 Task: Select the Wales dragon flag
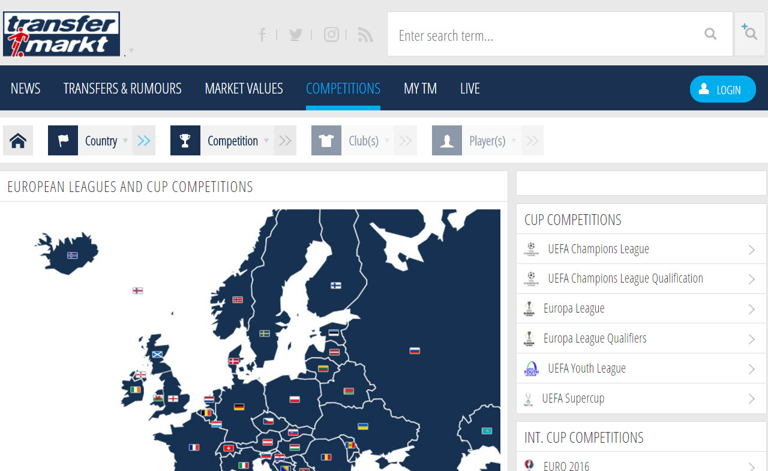[x=158, y=397]
